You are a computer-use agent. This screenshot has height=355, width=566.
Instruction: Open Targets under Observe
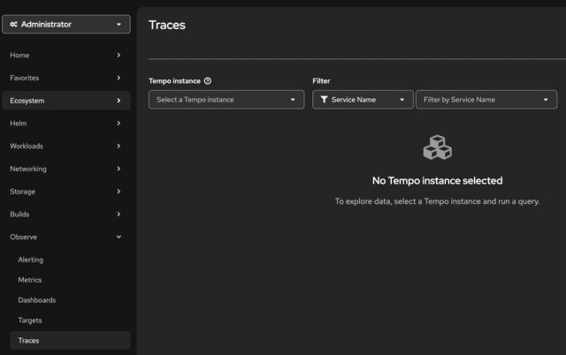point(70,320)
